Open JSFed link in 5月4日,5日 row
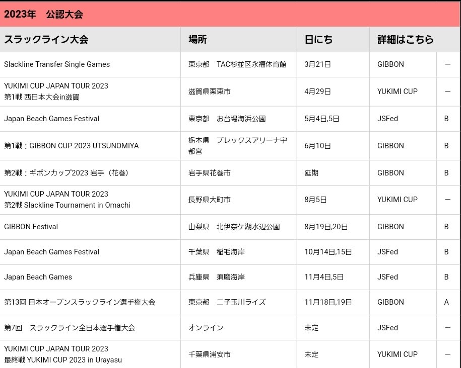The height and width of the screenshot is (368, 461). [387, 119]
